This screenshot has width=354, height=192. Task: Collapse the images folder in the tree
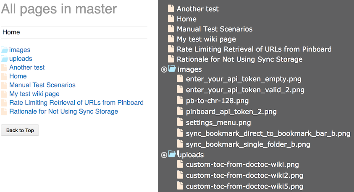(164, 70)
